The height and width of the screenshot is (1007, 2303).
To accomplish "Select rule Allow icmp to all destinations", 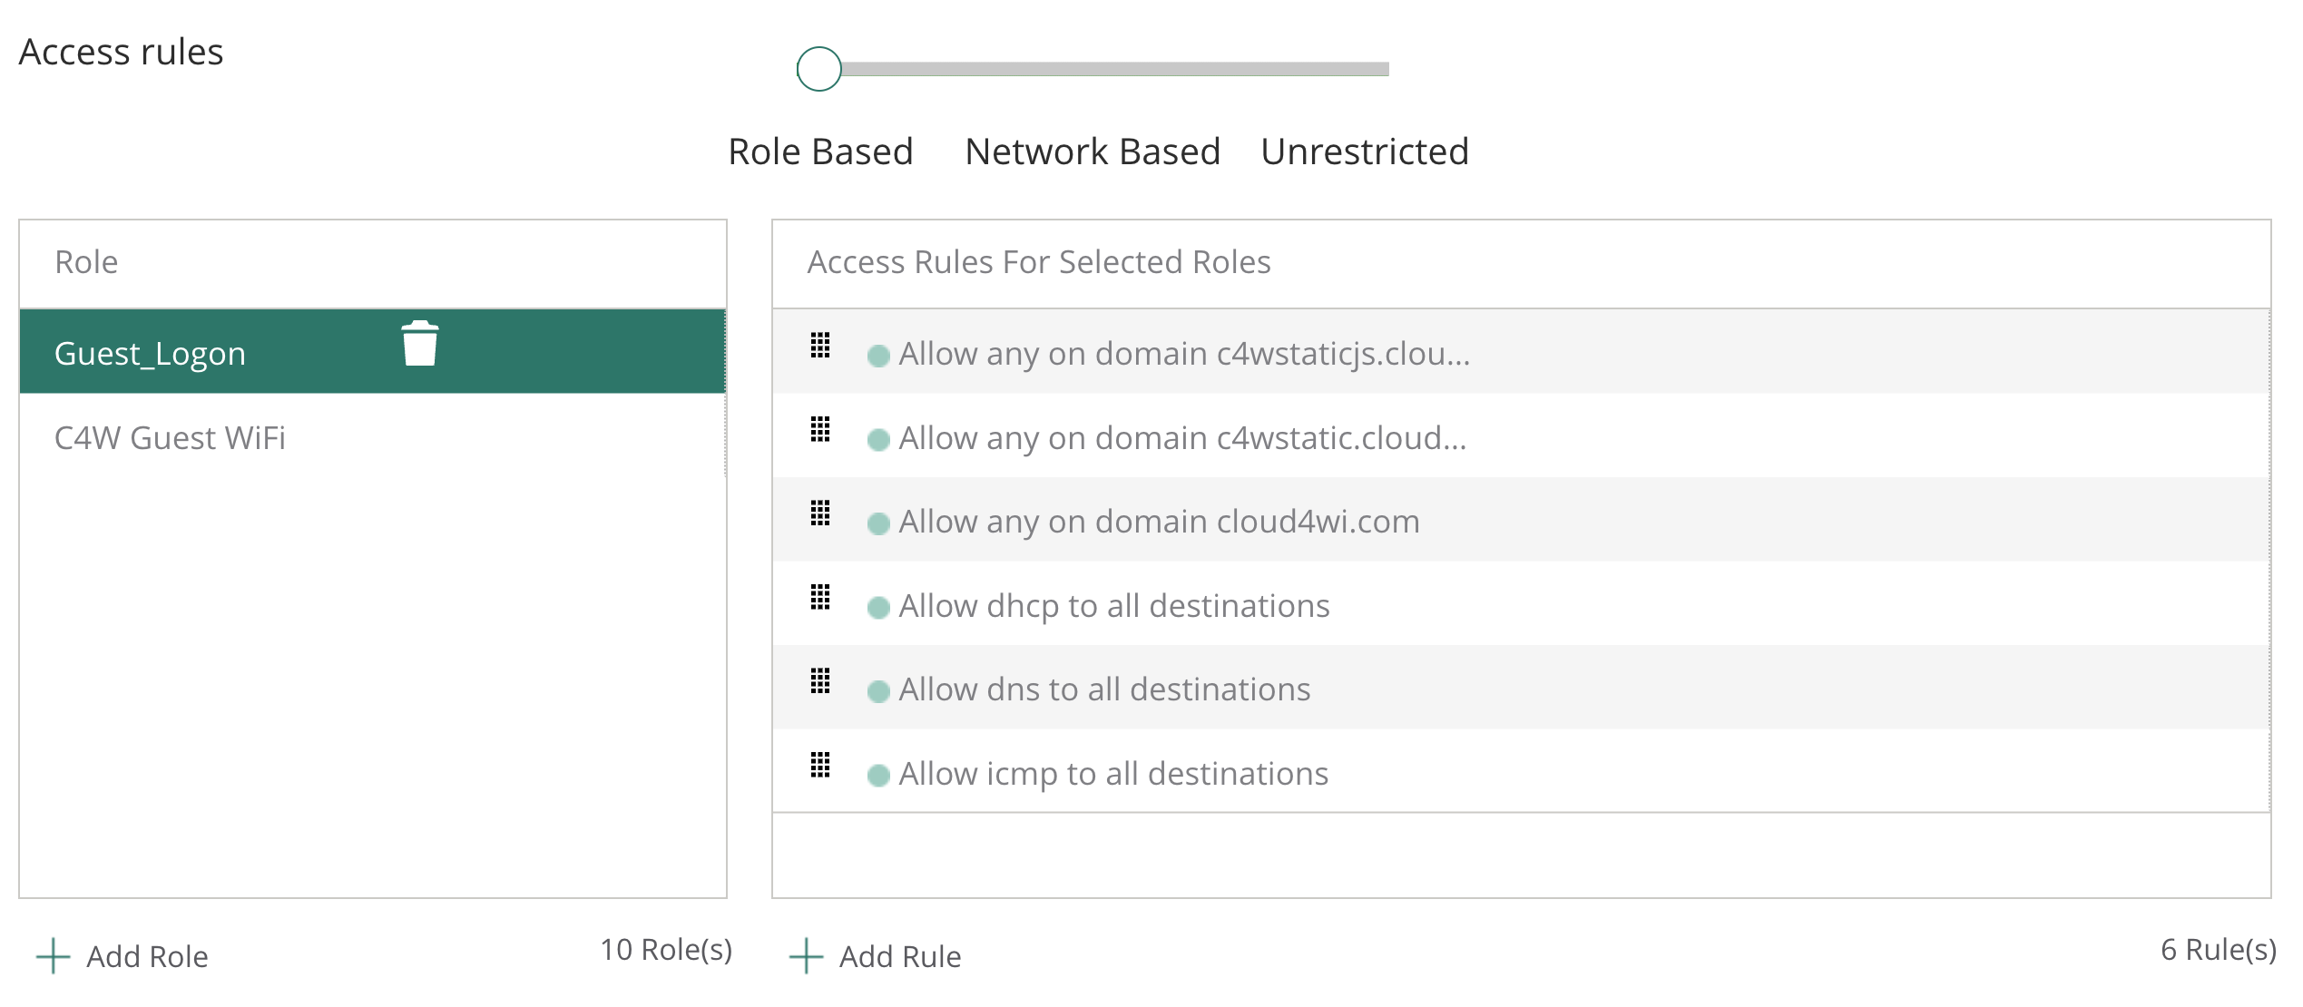I will tap(1521, 771).
